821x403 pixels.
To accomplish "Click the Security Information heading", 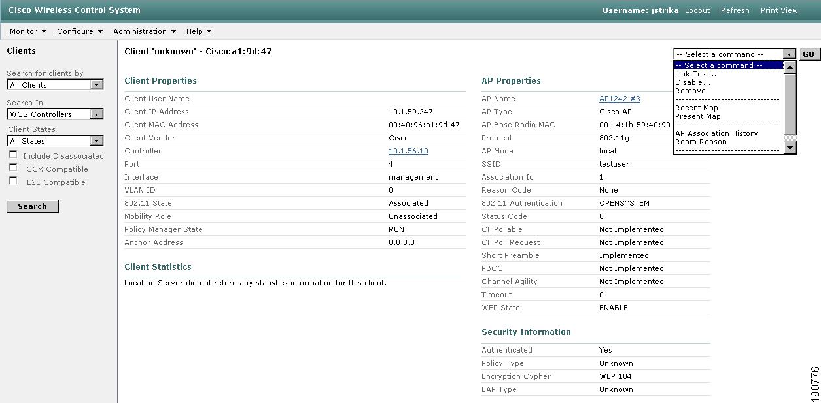I will tap(526, 332).
